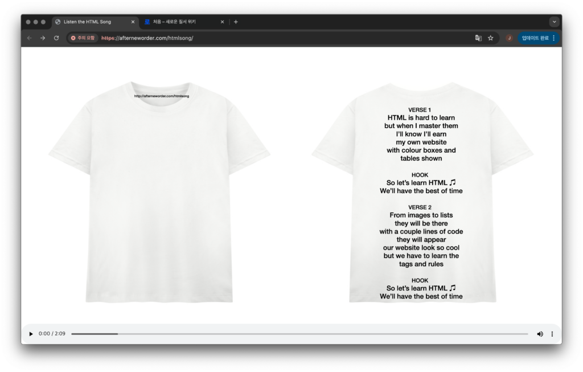Close the second wiki tab
Screen dimensions: 583x372
(x=223, y=22)
